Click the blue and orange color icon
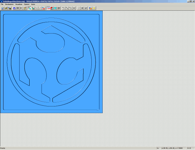This screenshot has height=150, width=195. 90,8
